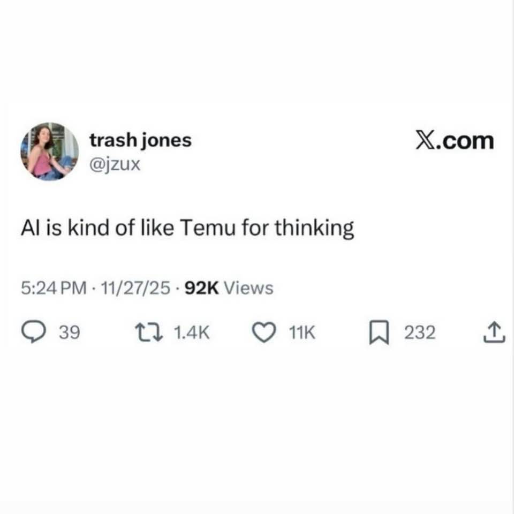Image resolution: width=514 pixels, height=514 pixels.
Task: Open trash jones' profile picture
Action: (x=49, y=152)
